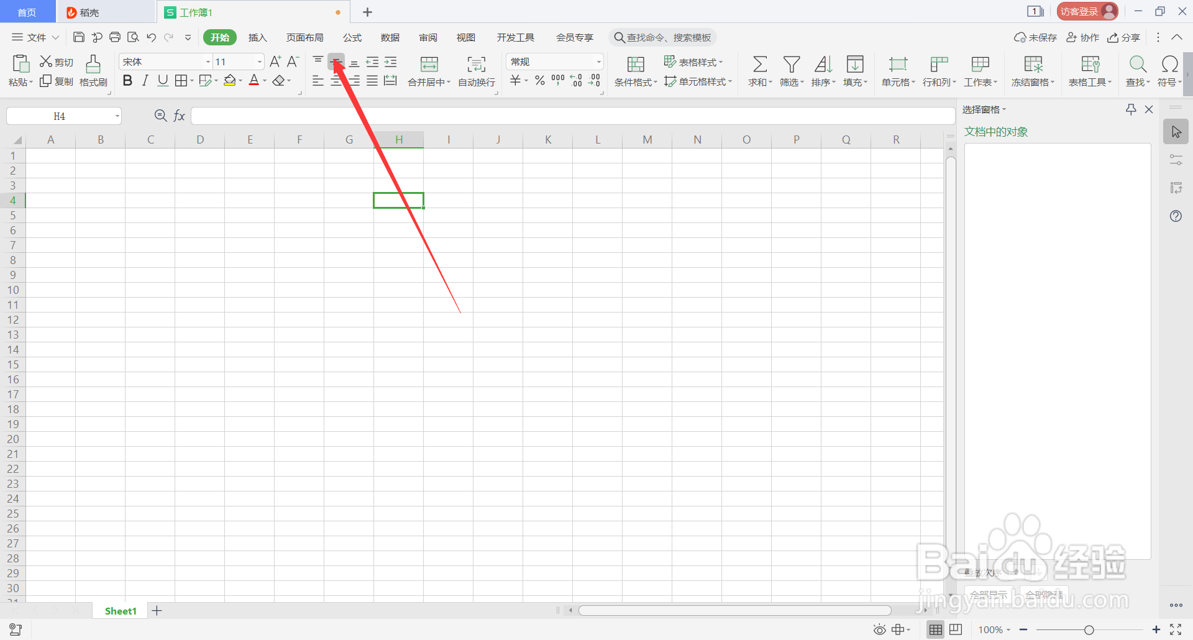This screenshot has width=1193, height=640.
Task: Open the font name dropdown (宋体)
Action: [x=208, y=62]
